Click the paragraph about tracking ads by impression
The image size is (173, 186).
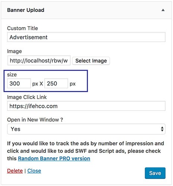click(86, 151)
